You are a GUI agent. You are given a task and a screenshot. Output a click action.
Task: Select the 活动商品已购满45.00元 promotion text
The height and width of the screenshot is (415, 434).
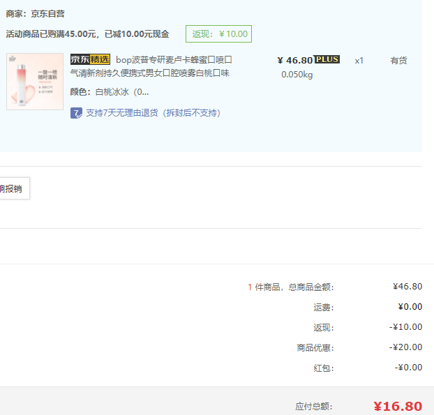pyautogui.click(x=87, y=34)
